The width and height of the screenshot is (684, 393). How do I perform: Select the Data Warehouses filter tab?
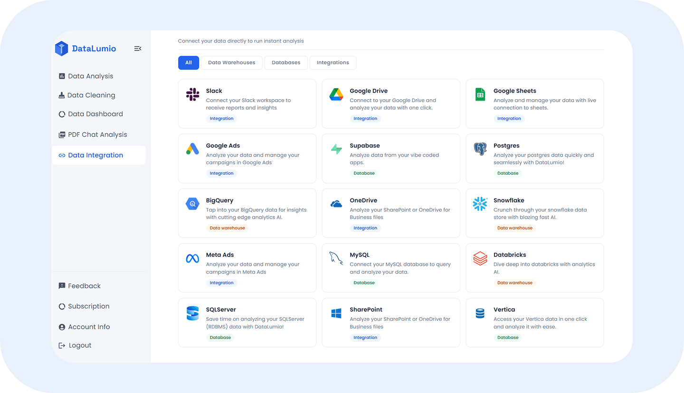click(x=231, y=62)
